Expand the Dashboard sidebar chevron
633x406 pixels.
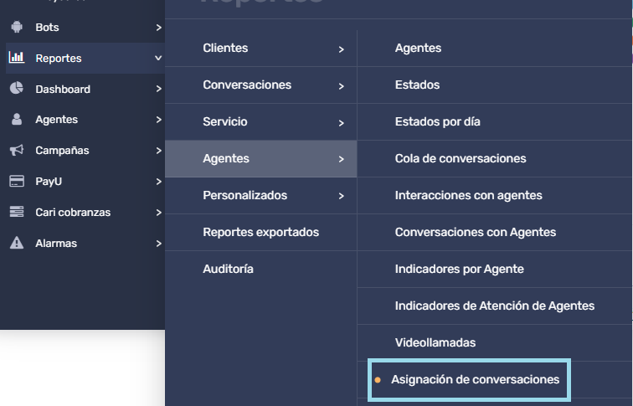pos(158,89)
